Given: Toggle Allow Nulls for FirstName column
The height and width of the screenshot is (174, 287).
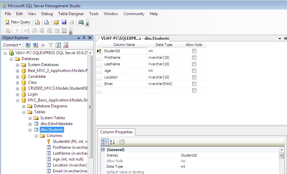Looking at the screenshot, I should pos(194,57).
